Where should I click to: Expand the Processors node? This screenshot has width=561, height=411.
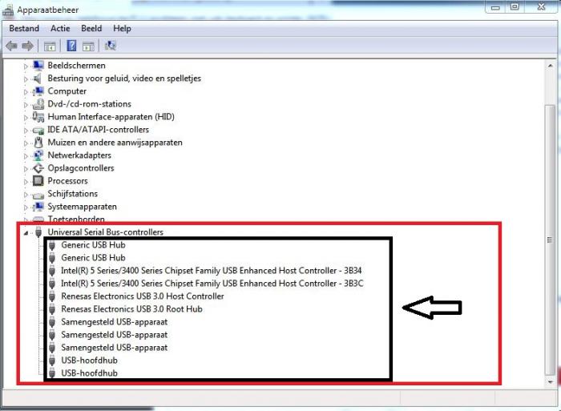click(x=26, y=182)
